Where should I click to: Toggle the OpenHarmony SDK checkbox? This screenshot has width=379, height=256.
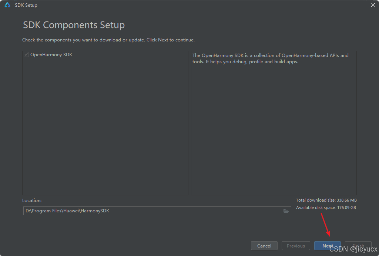(x=26, y=55)
